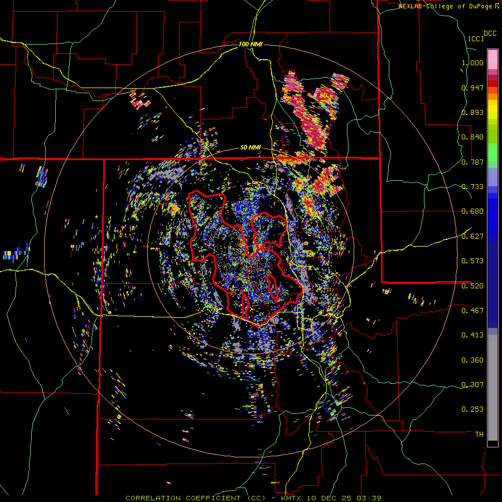The height and width of the screenshot is (502, 502).
Task: Pick the periwinkle color bar segment
Action: (493, 177)
